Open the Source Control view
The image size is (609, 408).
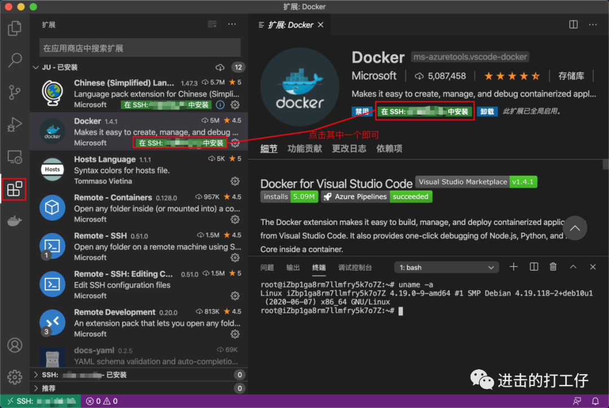tap(15, 92)
